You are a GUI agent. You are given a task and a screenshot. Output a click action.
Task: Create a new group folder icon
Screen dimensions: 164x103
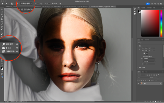click(156, 101)
